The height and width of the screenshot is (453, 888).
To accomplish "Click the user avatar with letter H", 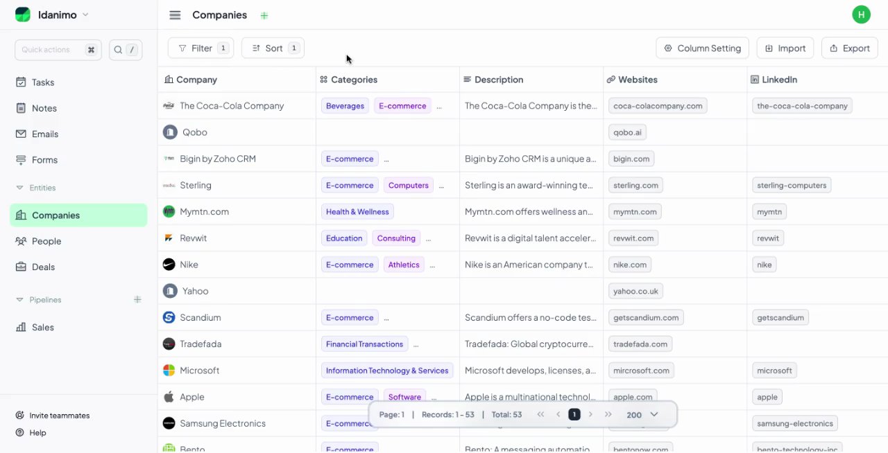I will pos(861,15).
